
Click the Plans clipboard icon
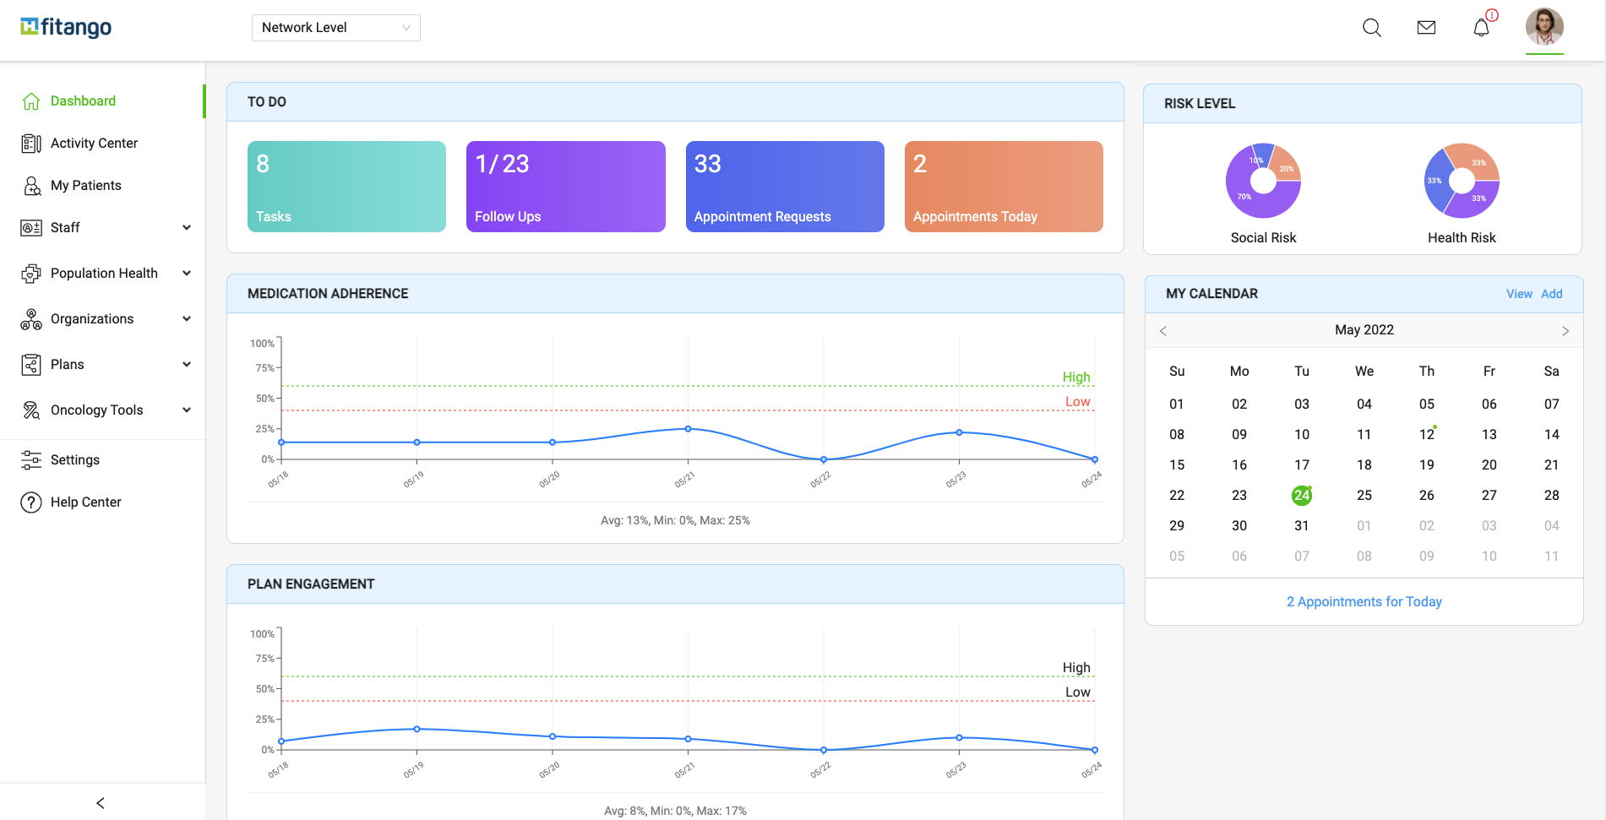coord(31,365)
